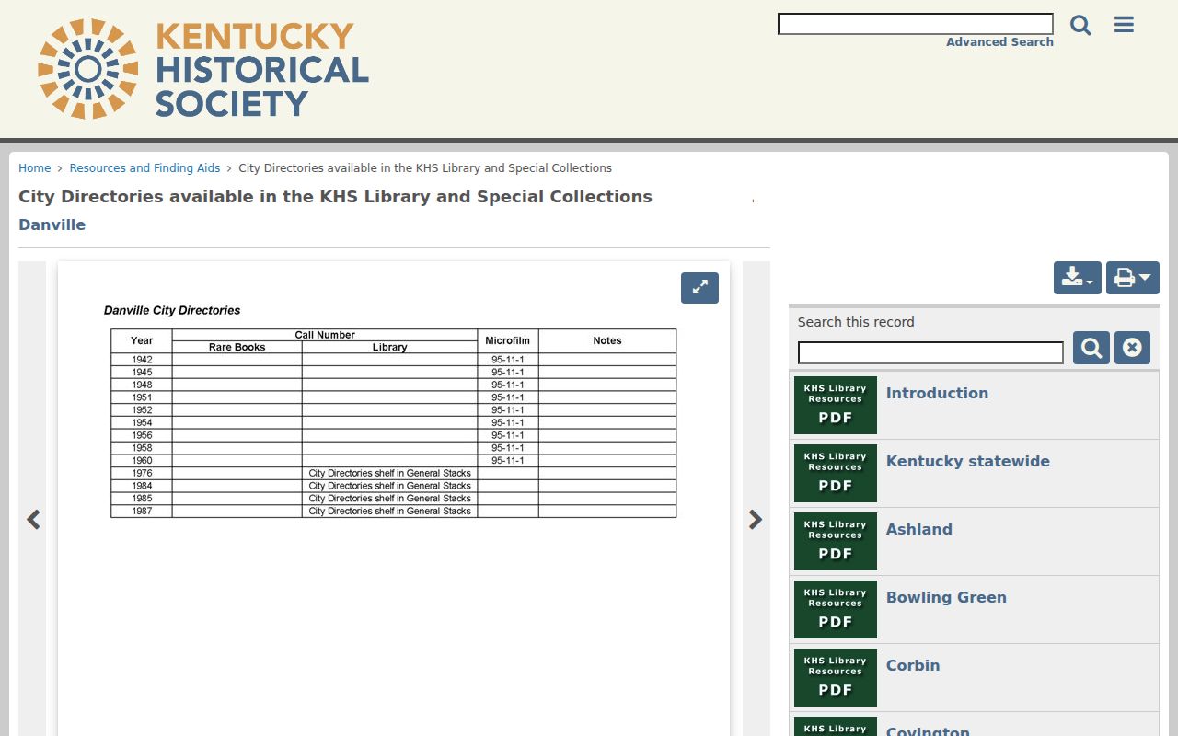This screenshot has width=1178, height=736.
Task: Click the Notes column header
Action: click(607, 340)
